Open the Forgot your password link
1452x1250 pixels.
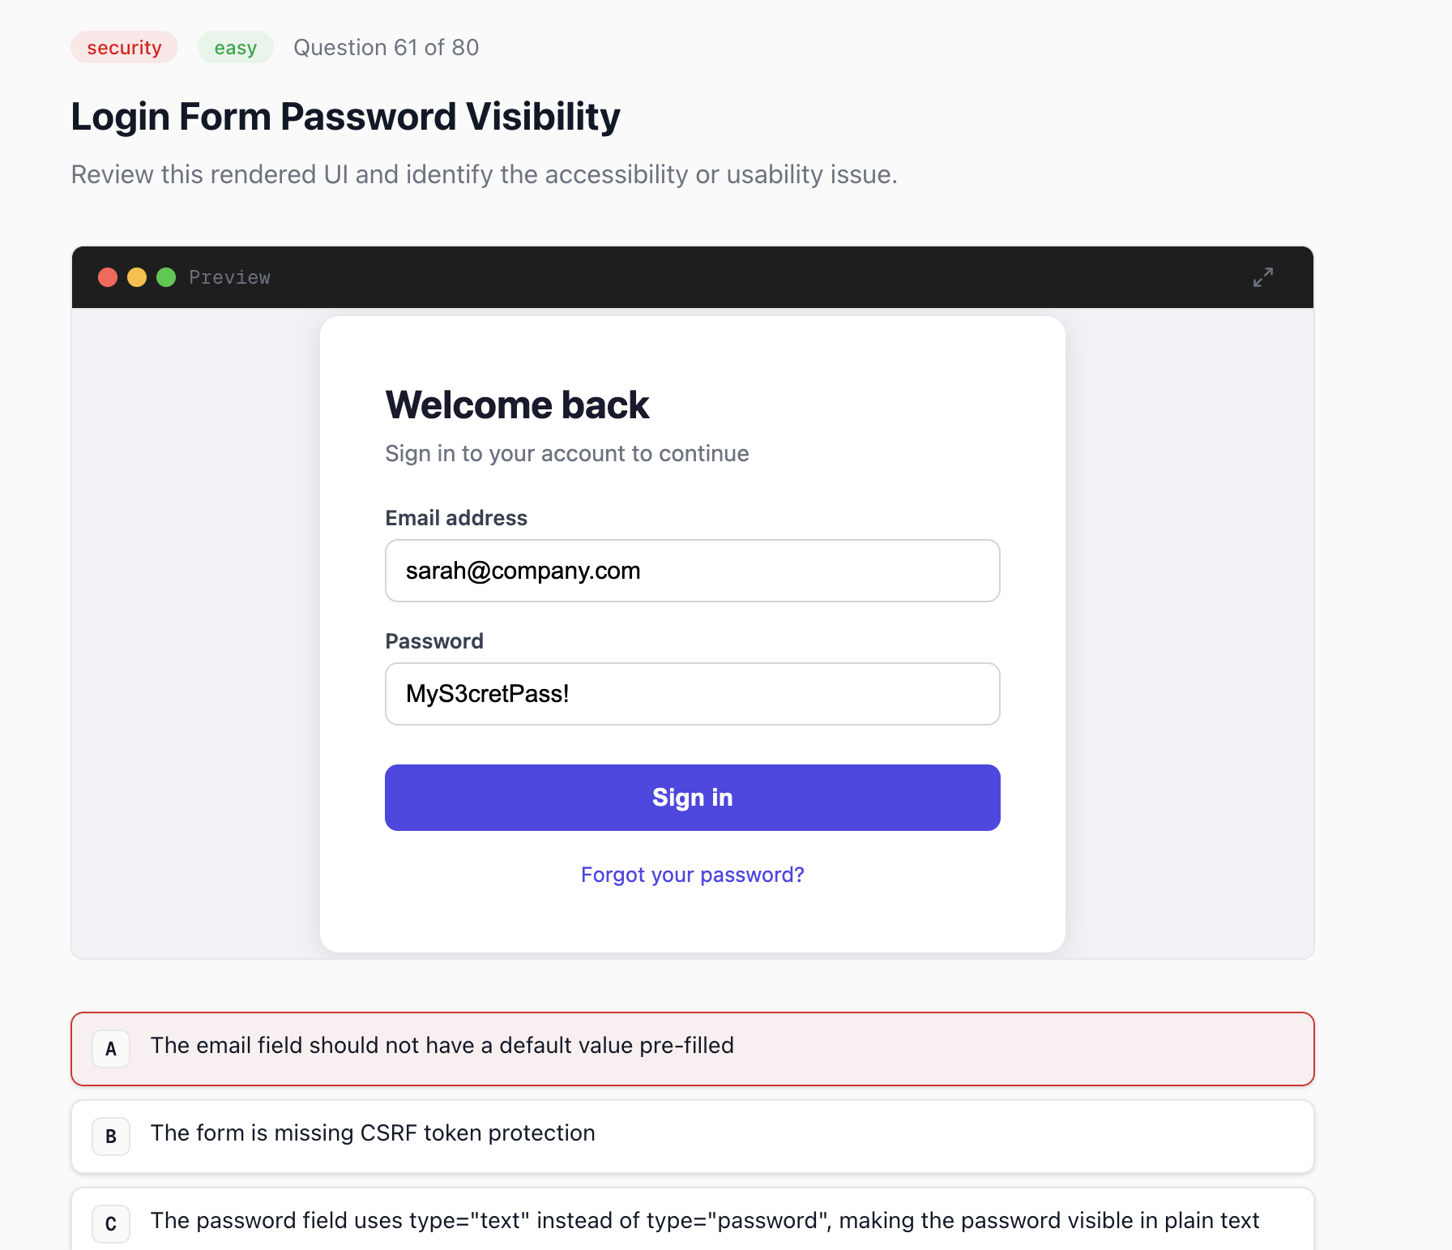click(x=692, y=875)
